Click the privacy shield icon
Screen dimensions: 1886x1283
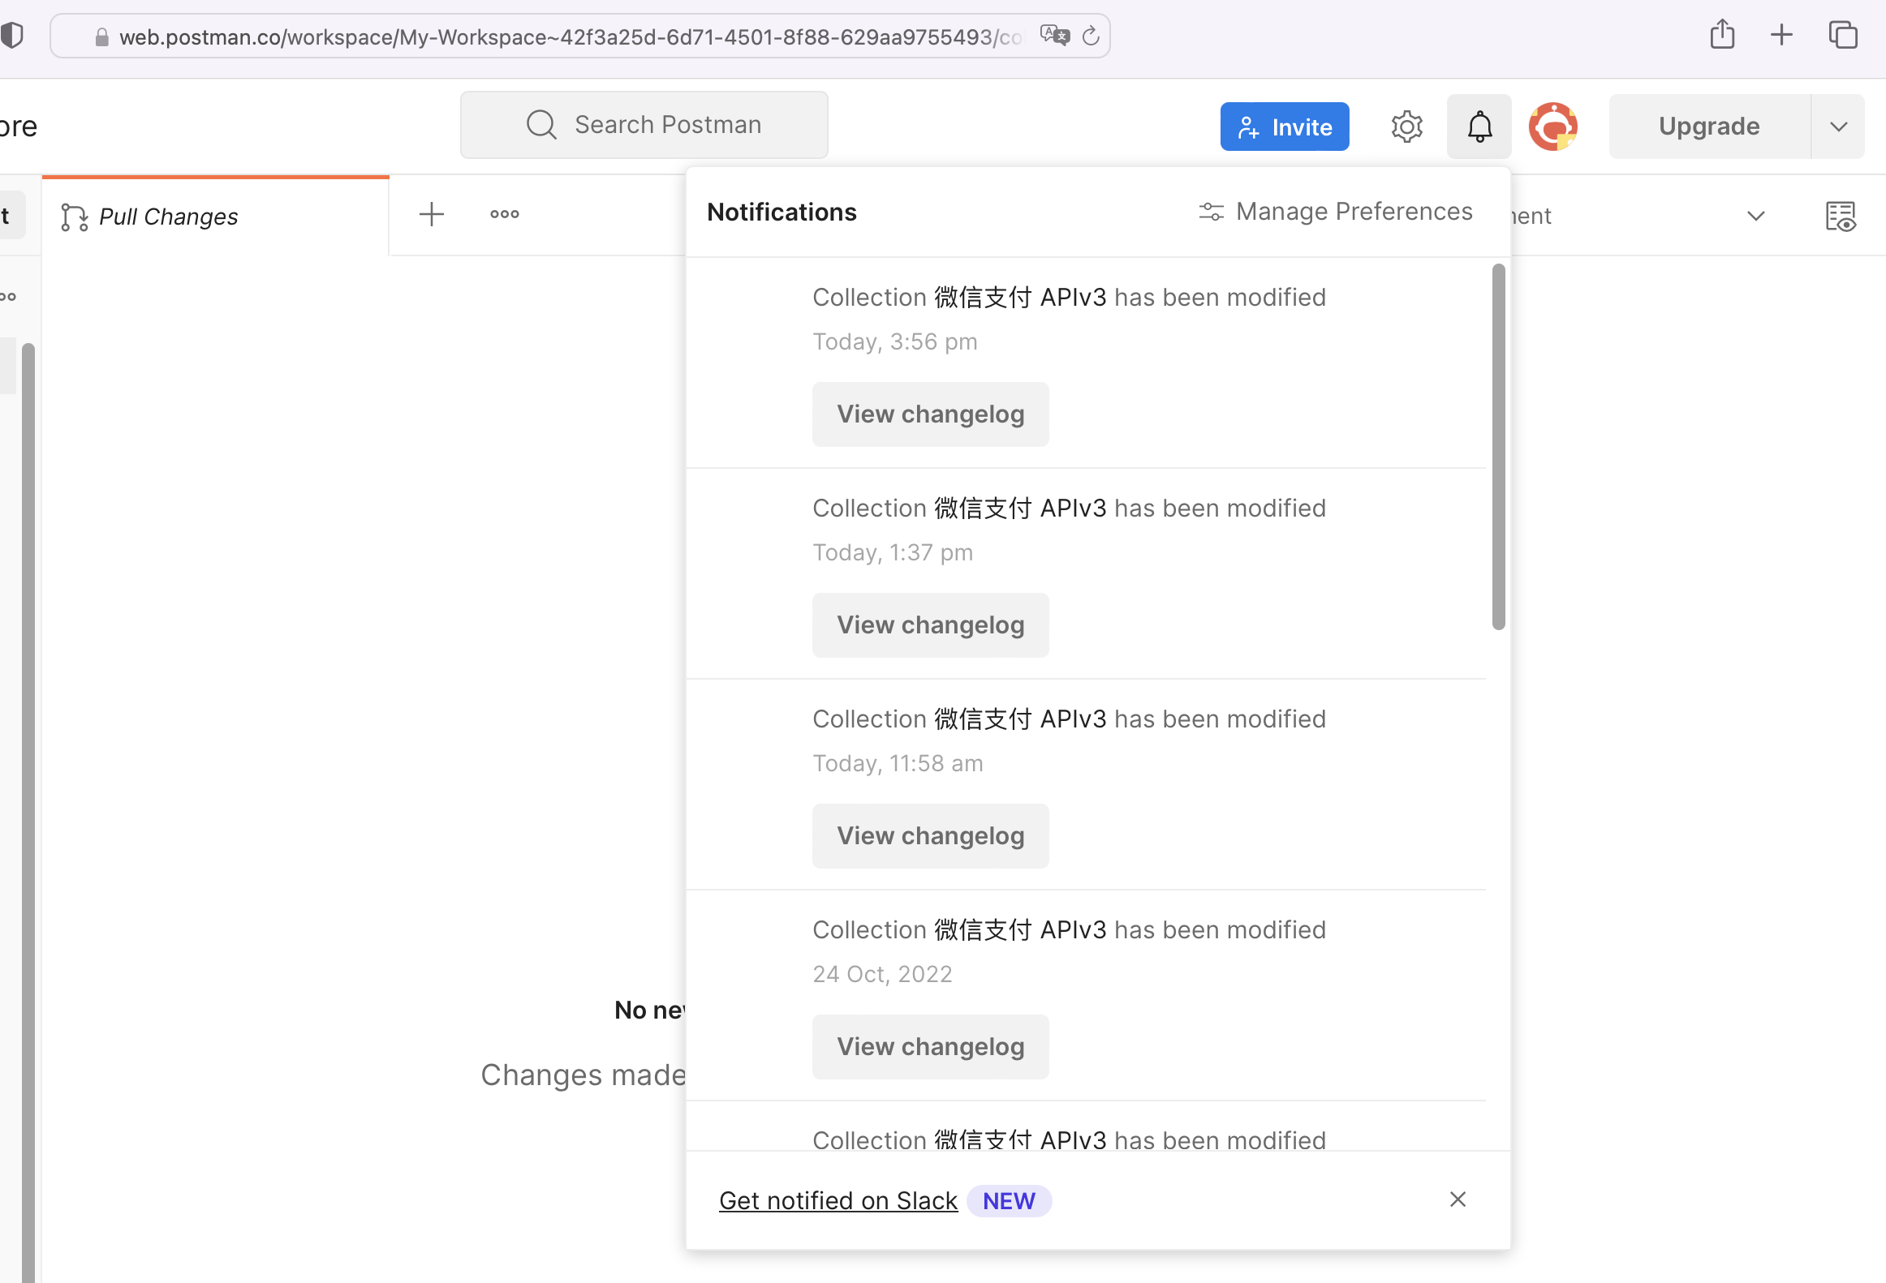(12, 36)
